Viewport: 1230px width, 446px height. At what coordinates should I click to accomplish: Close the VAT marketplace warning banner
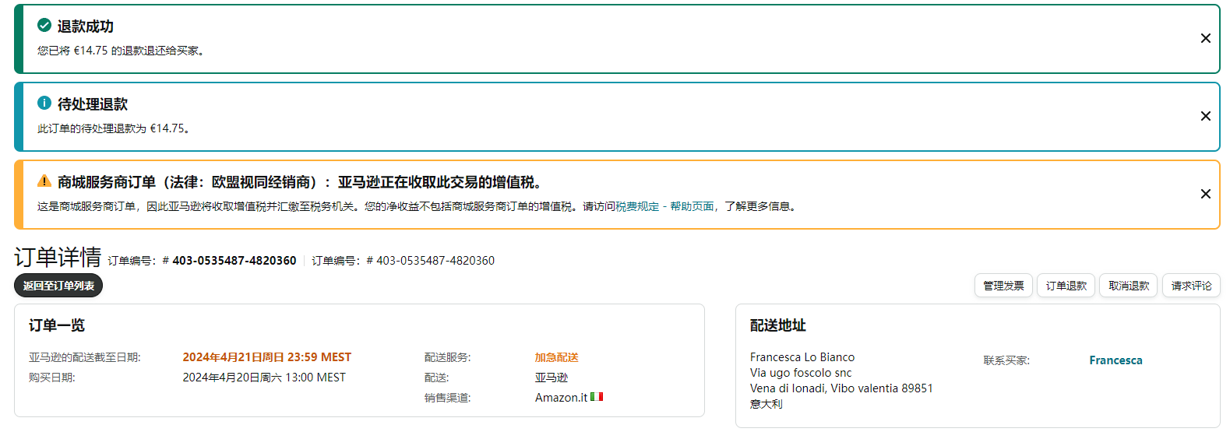1205,194
